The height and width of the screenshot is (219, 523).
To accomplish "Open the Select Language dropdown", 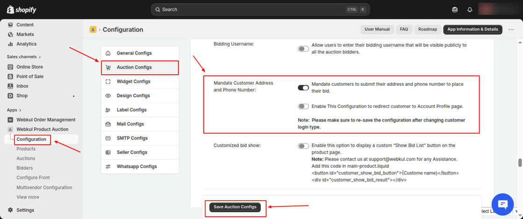I will click(x=499, y=211).
